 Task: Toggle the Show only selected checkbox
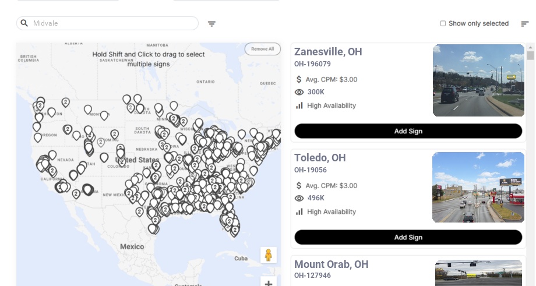(x=443, y=24)
